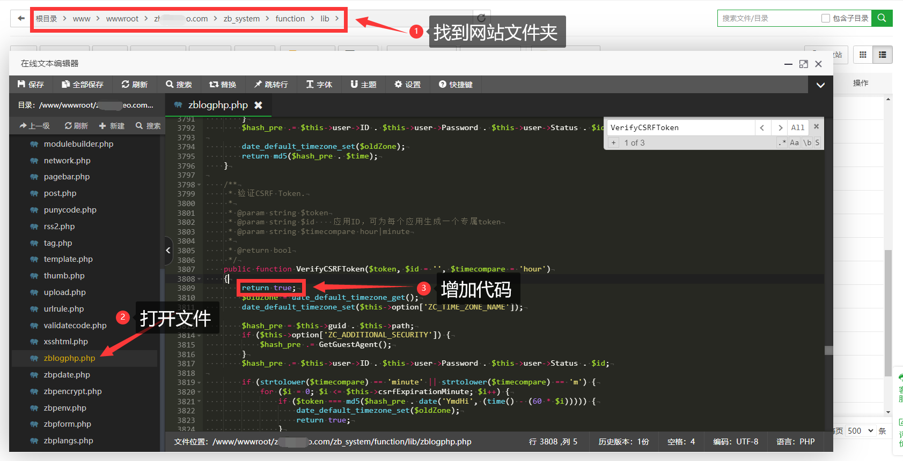This screenshot has height=461, width=903.
Task: Fold code block at line 3819
Action: [200, 382]
